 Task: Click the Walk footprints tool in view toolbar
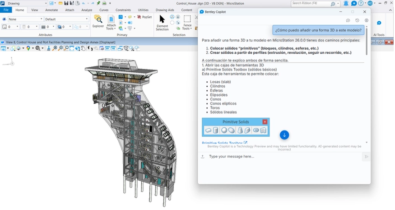[x=90, y=48]
